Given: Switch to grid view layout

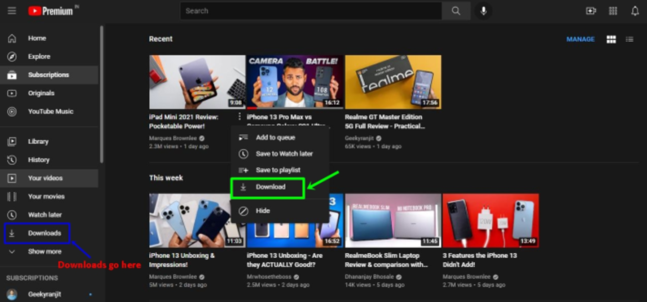Looking at the screenshot, I should [611, 40].
